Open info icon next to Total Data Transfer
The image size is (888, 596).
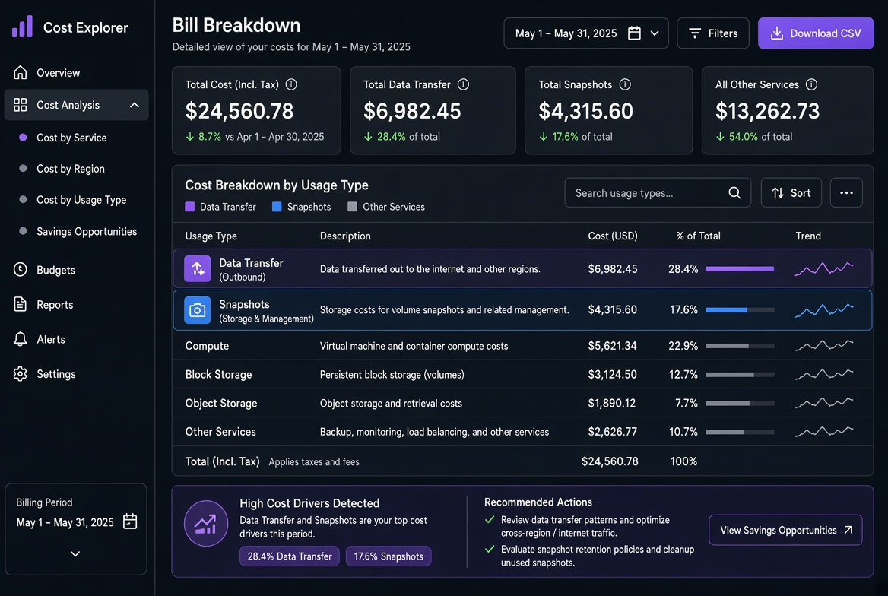463,84
